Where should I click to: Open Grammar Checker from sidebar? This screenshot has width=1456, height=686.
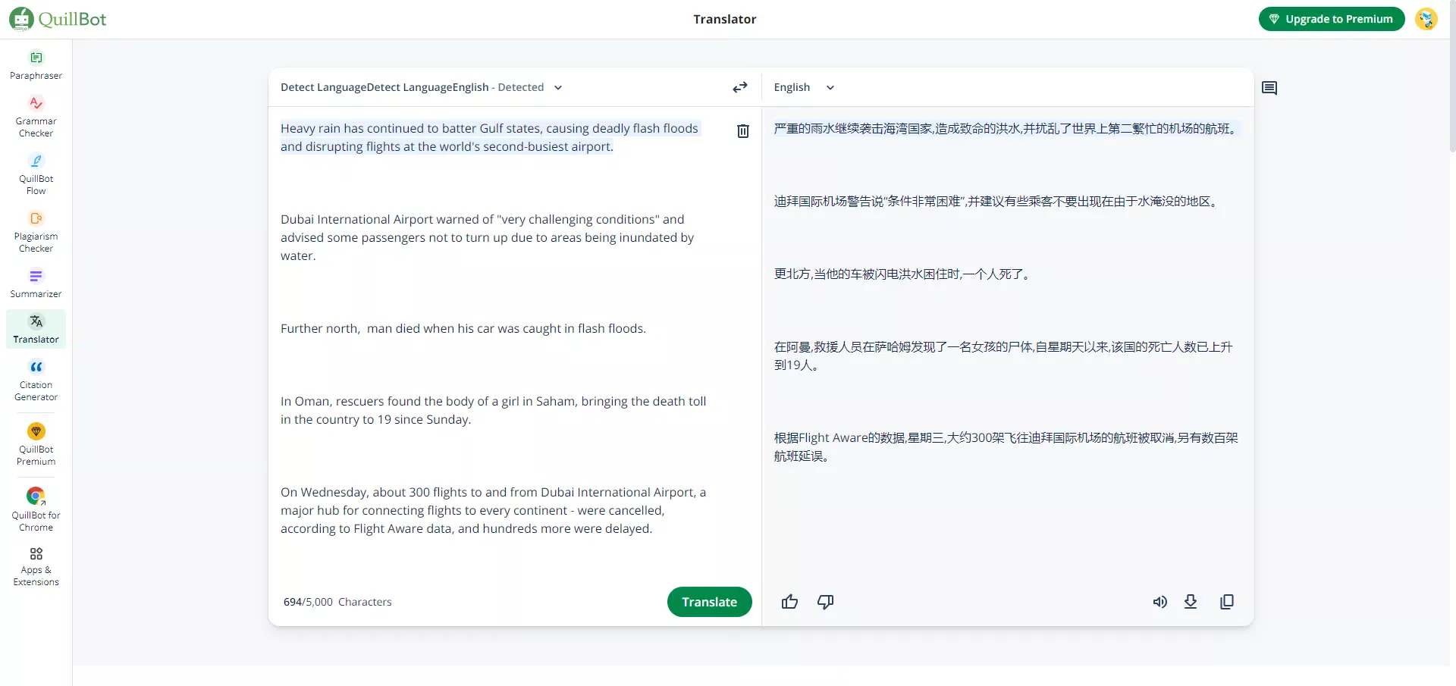coord(36,117)
